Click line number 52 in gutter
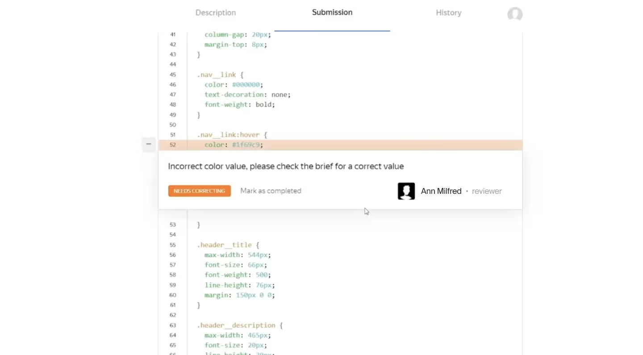Screen dimensions: 643x355 [x=173, y=145]
